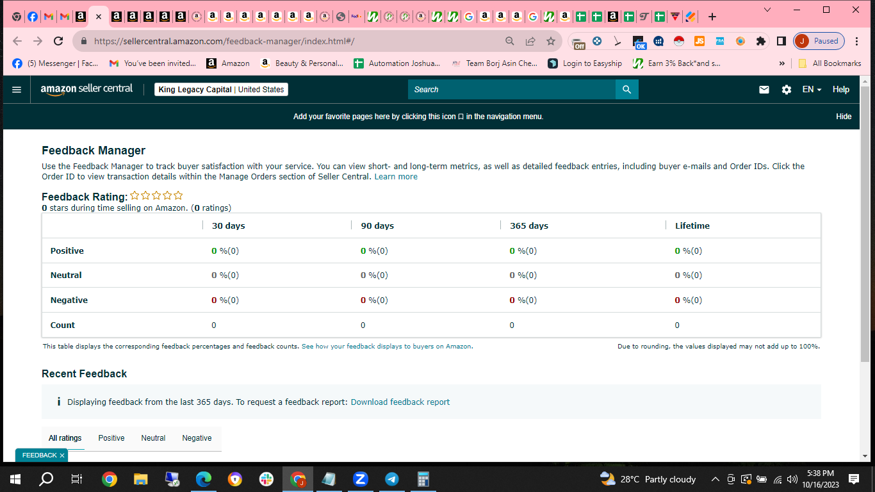
Task: Switch to the Neutral feedback tab
Action: tap(153, 438)
